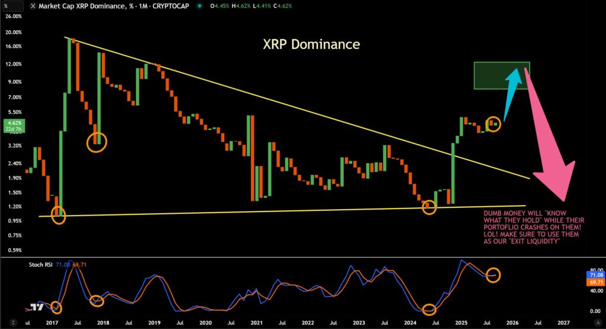Click the green market status dot
The width and height of the screenshot is (606, 329).
point(199,6)
